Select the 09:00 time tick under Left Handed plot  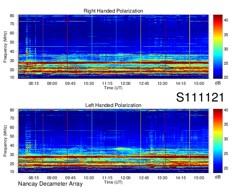pos(52,178)
